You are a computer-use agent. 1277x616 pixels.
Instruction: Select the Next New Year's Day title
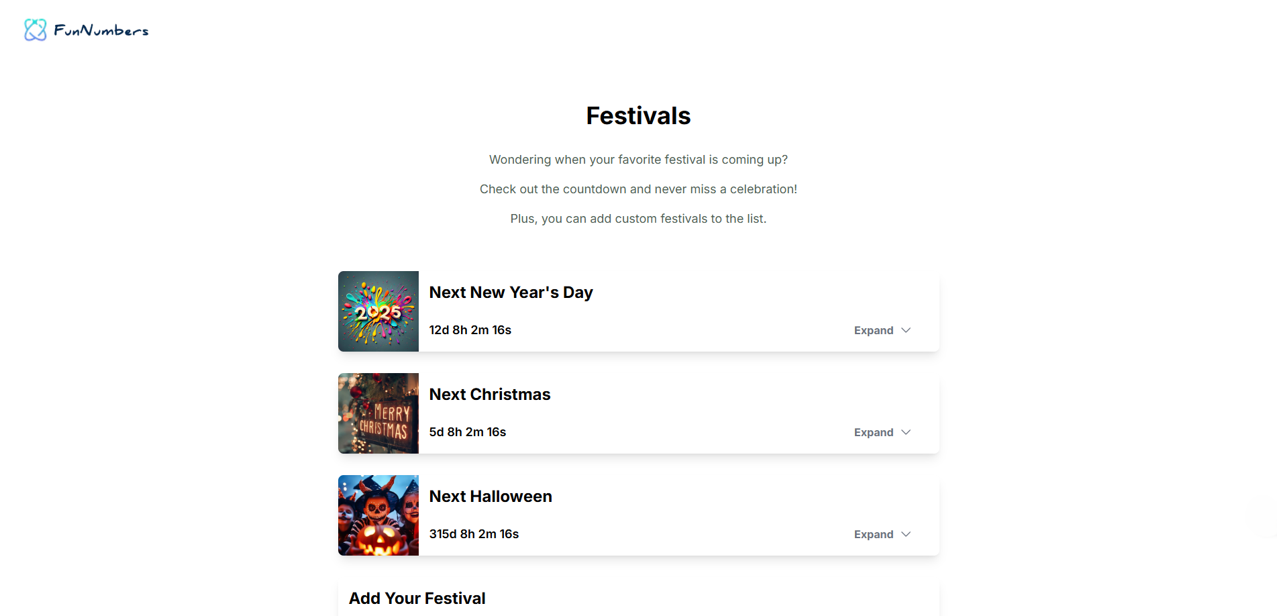coord(511,293)
